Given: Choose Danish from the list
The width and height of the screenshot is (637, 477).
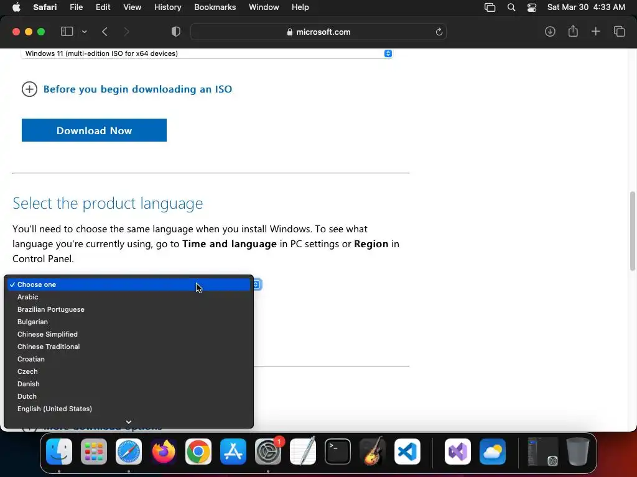Looking at the screenshot, I should pyautogui.click(x=129, y=384).
